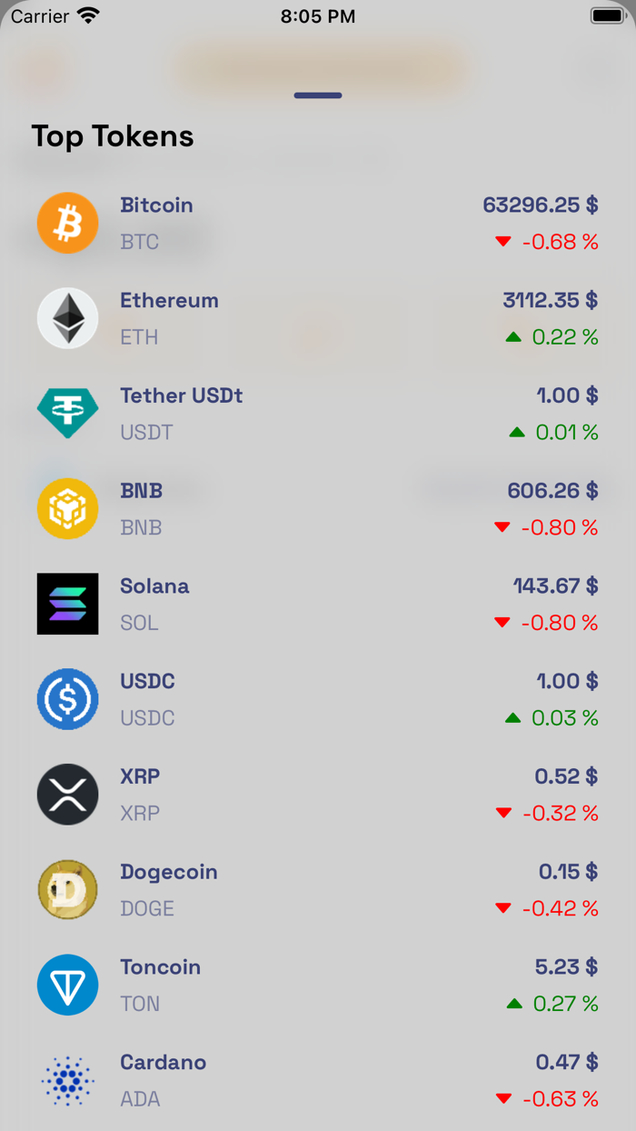Collapse the sheet using the drag handle
636x1131 pixels.
317,95
